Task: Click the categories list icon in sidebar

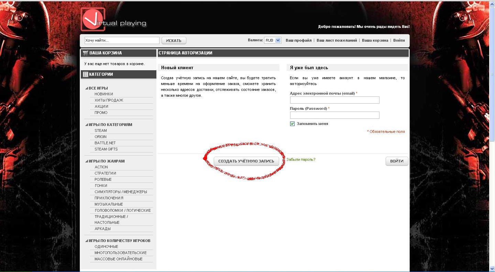Action: pos(85,74)
